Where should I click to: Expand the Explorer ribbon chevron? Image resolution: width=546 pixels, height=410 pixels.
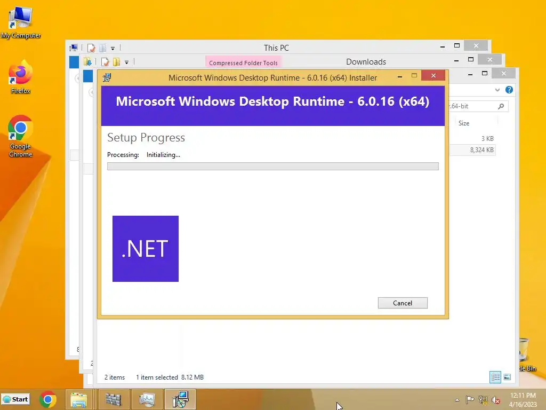[497, 90]
